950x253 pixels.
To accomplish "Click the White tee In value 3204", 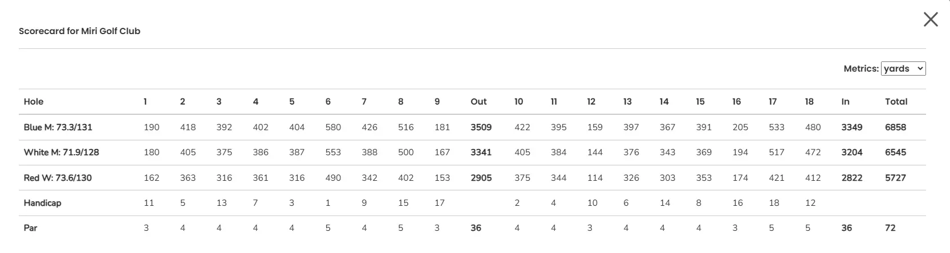I will pos(851,152).
